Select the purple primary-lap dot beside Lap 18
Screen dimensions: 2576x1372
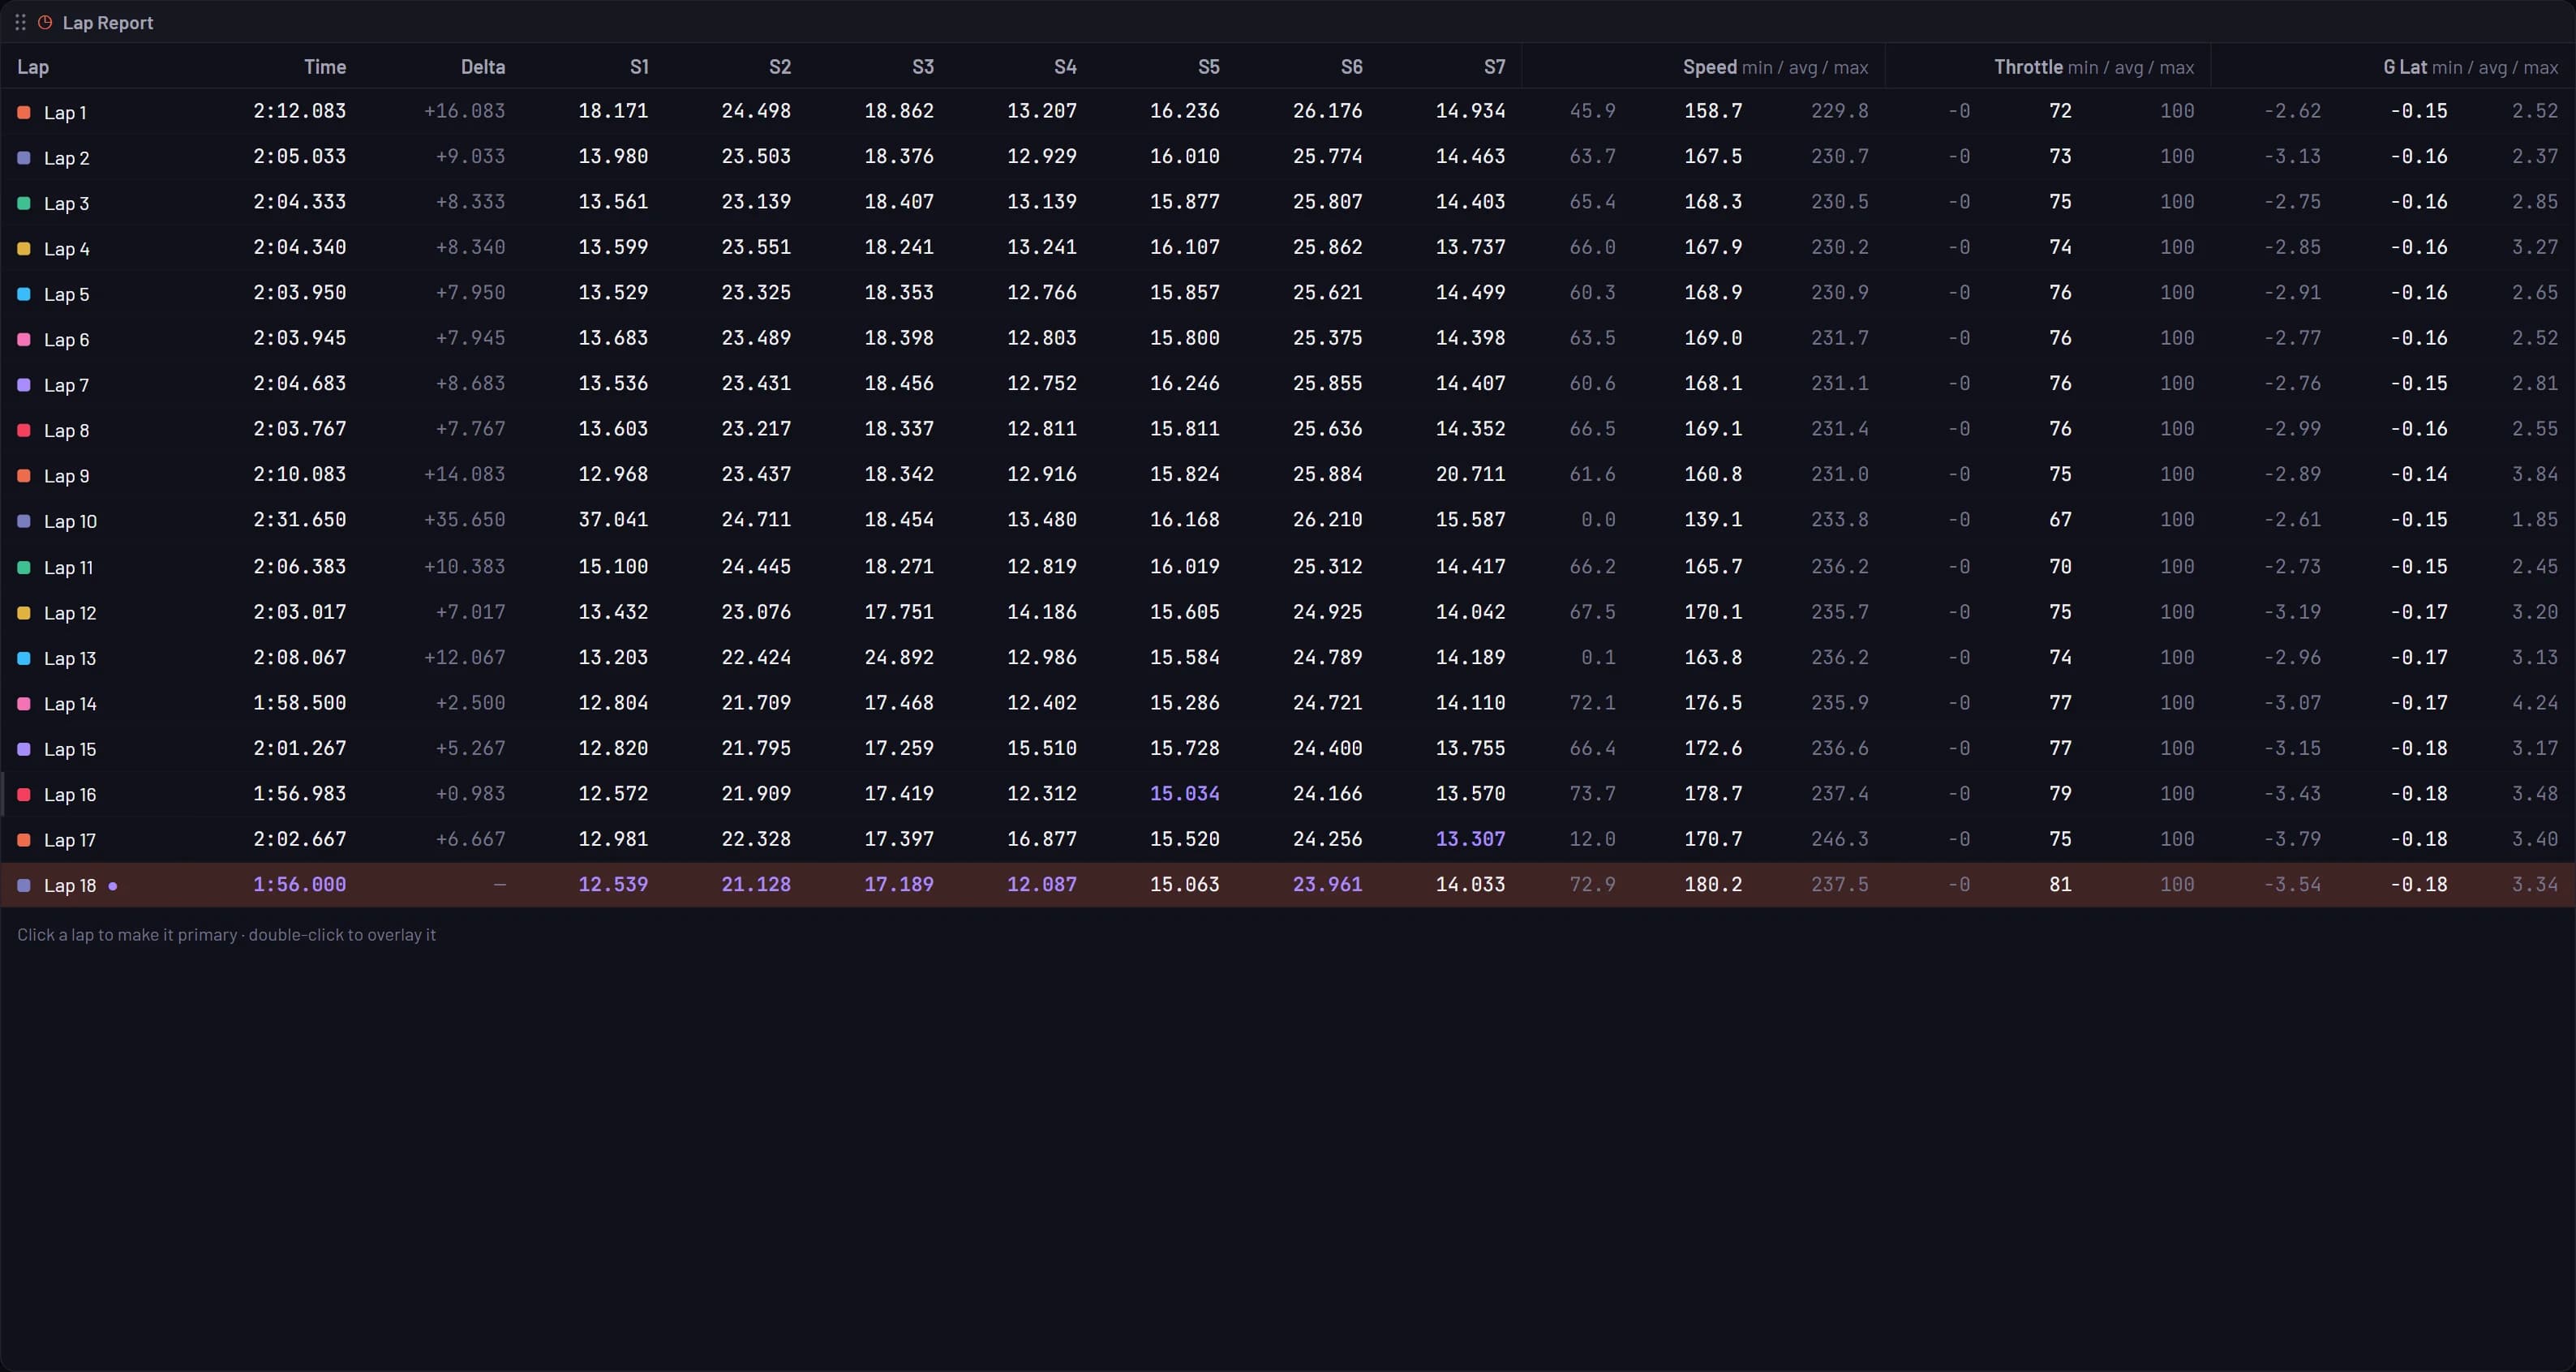(113, 886)
